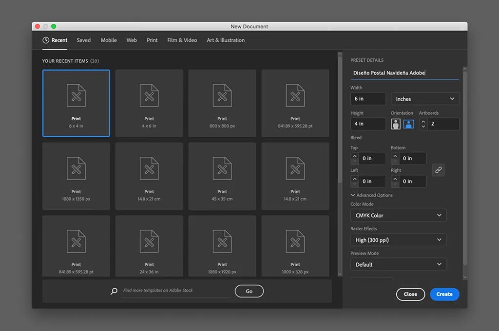Open the Inches units dropdown
This screenshot has height=331, width=499.
(424, 98)
